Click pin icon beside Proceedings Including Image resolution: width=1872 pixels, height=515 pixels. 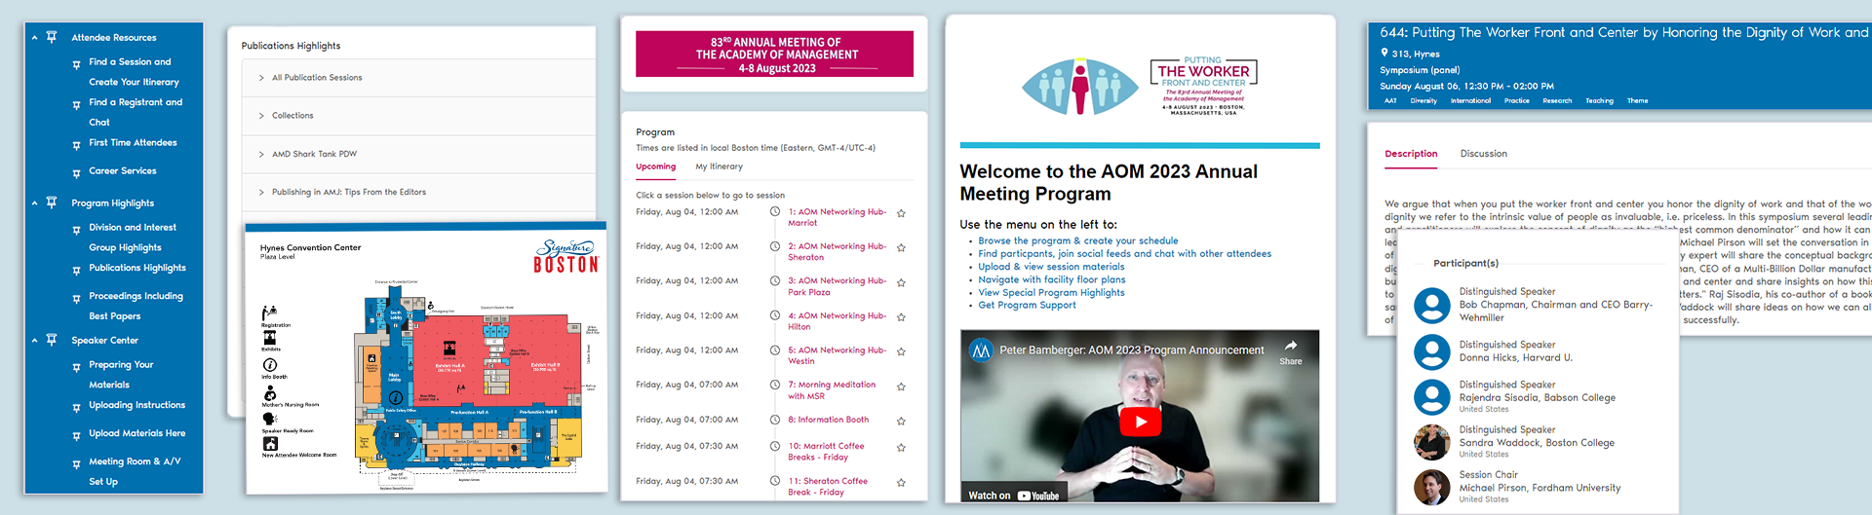(77, 299)
